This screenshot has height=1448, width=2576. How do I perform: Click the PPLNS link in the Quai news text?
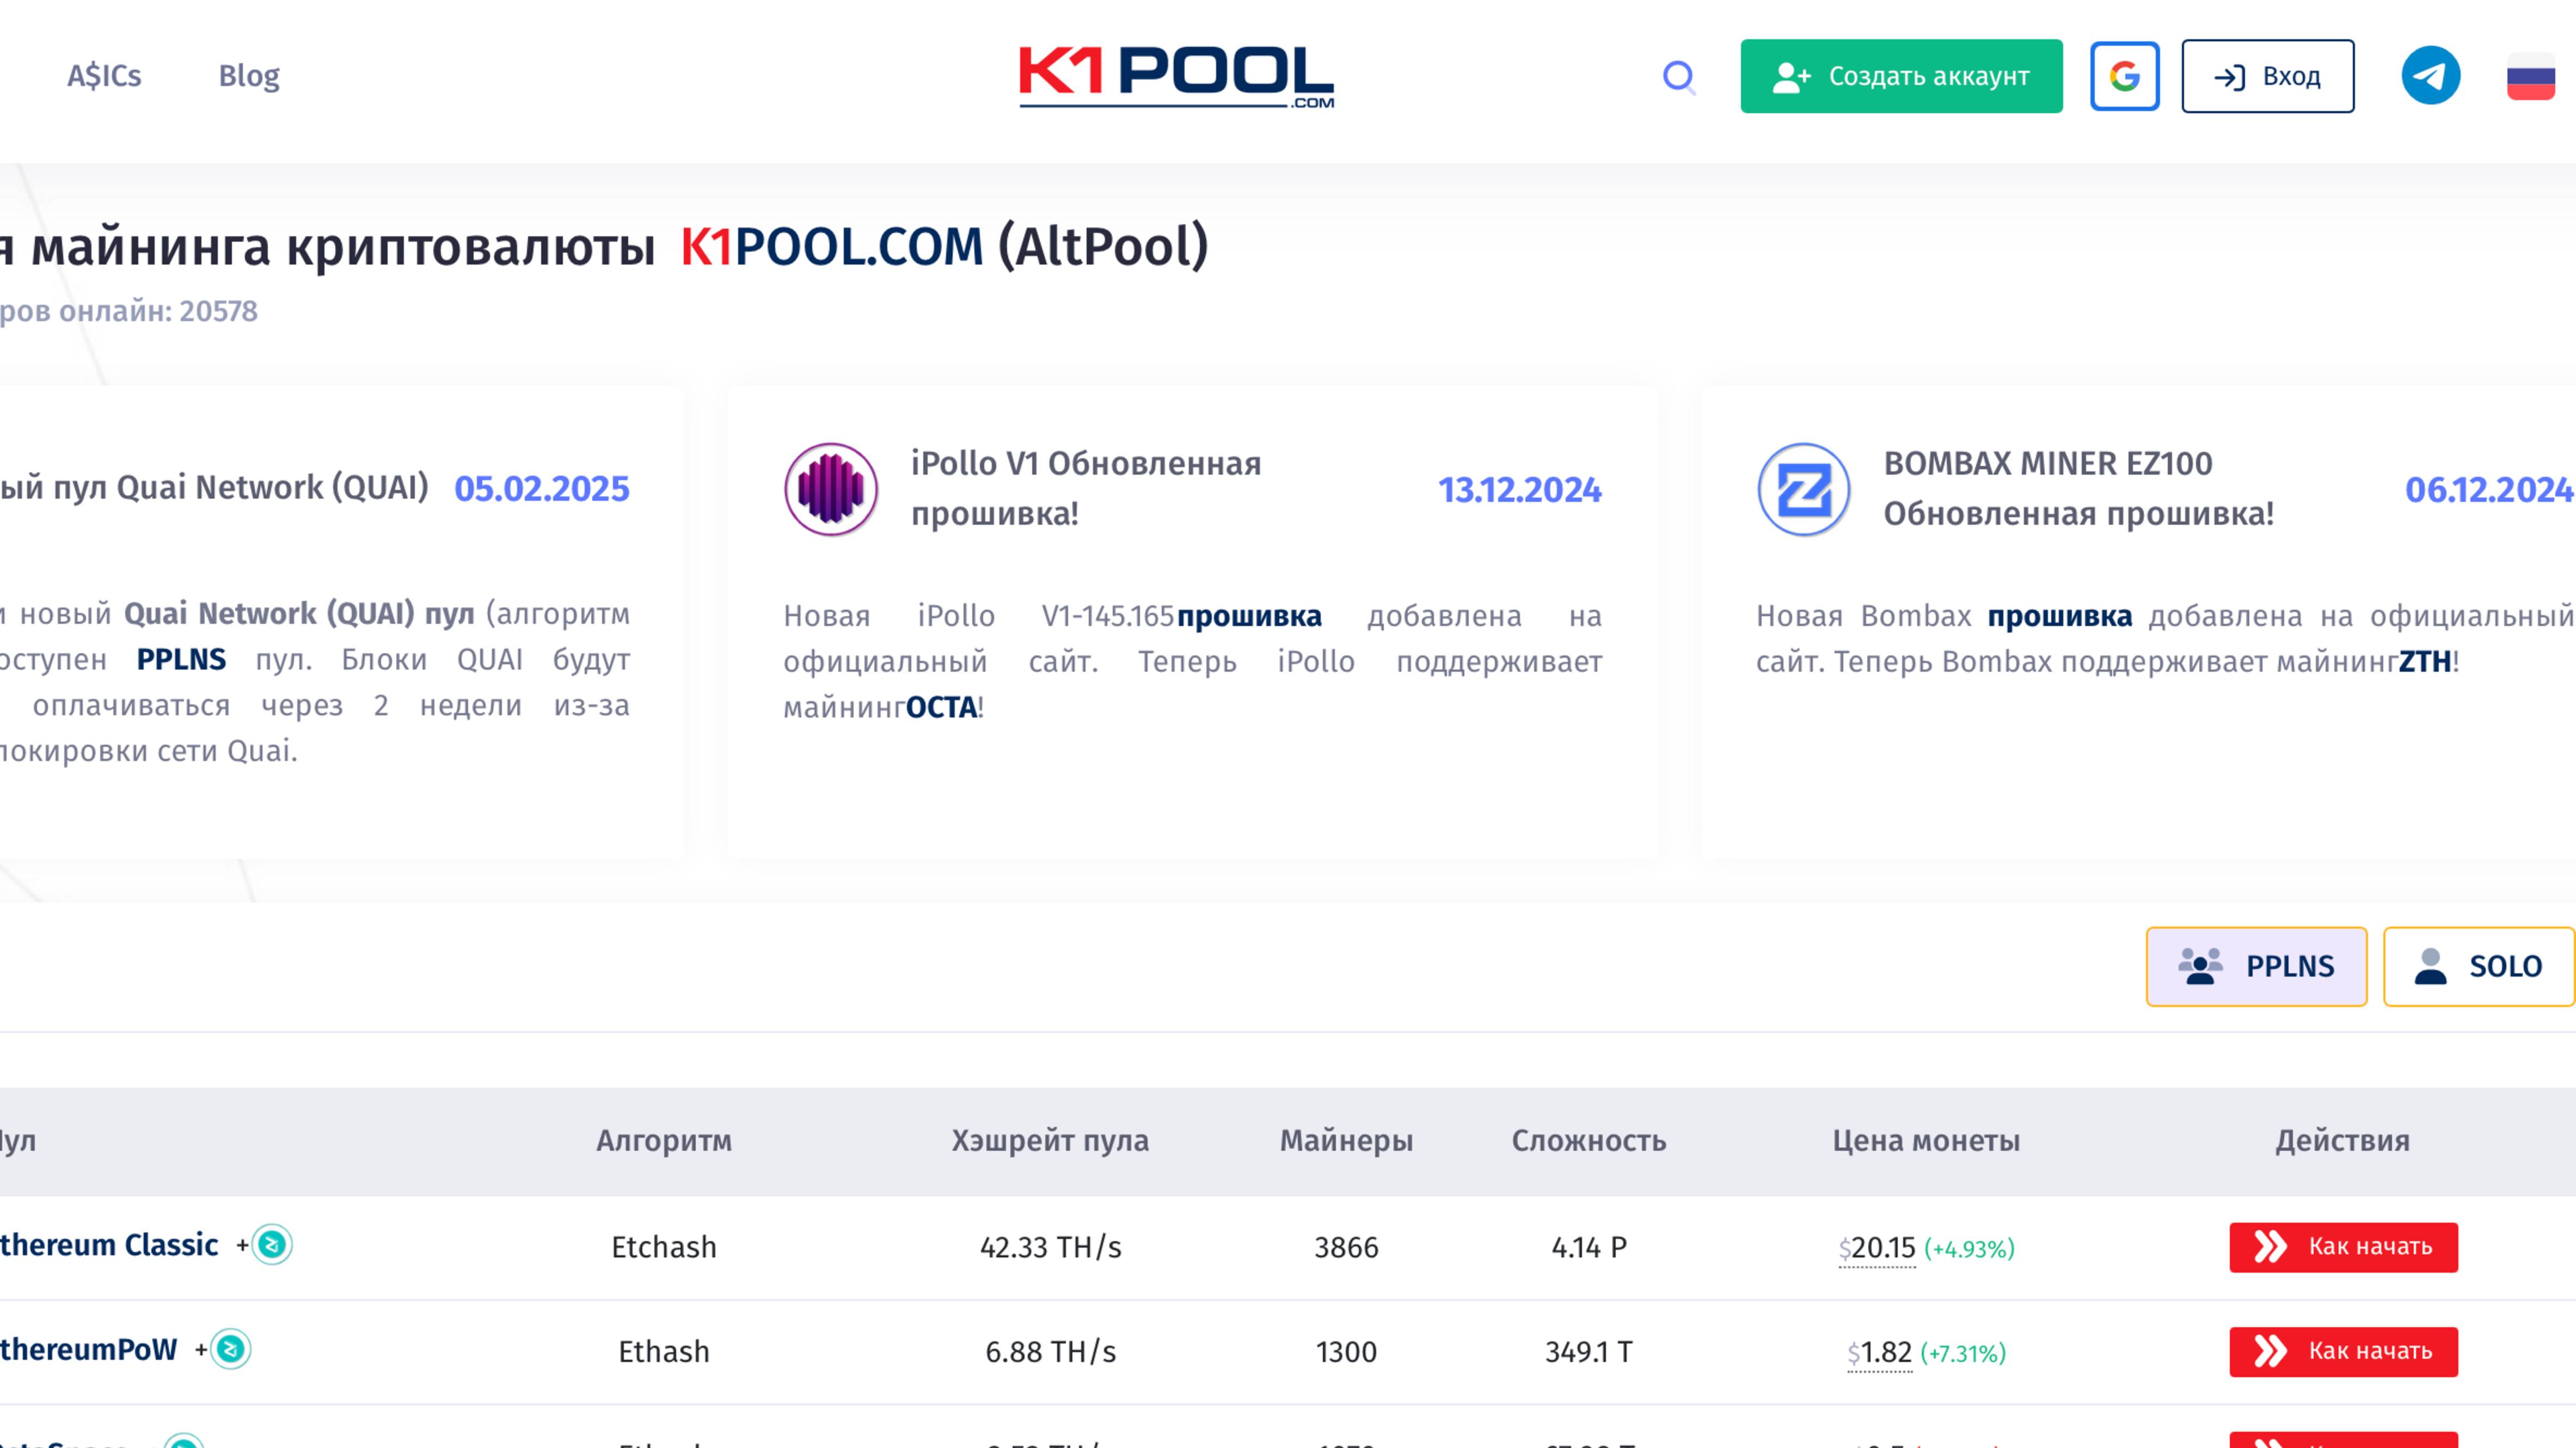pyautogui.click(x=181, y=659)
